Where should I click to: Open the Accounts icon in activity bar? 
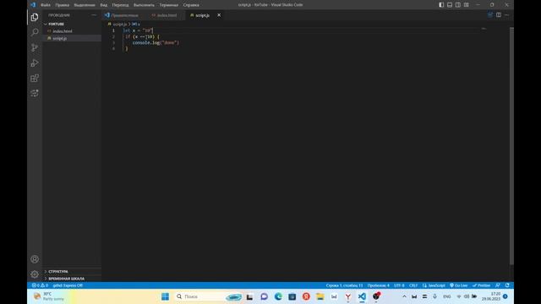(x=35, y=259)
